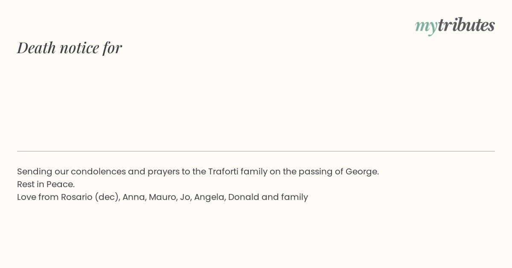Image resolution: width=512 pixels, height=268 pixels.
Task: Select the green 'my' in the logo
Action: click(x=426, y=27)
